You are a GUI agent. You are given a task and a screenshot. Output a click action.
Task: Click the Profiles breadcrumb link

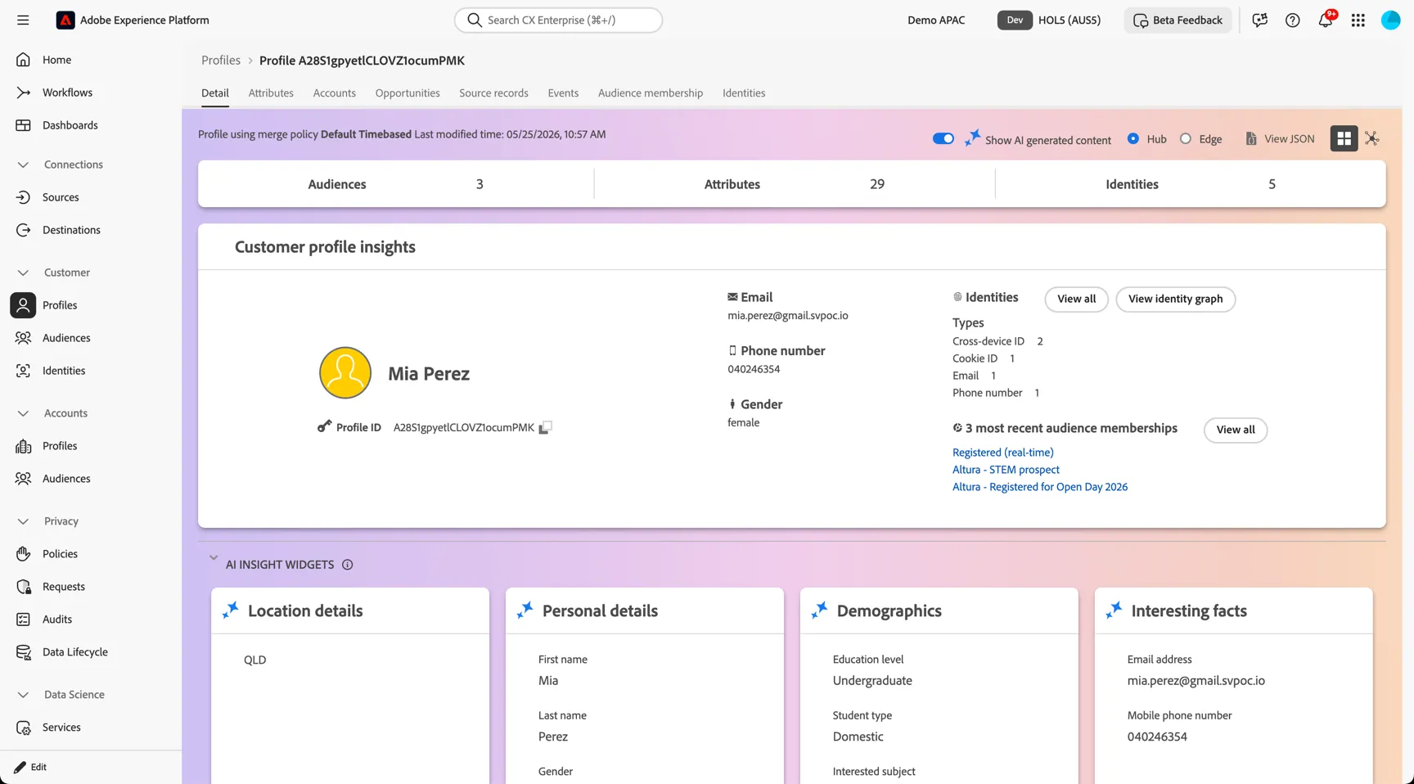(221, 61)
